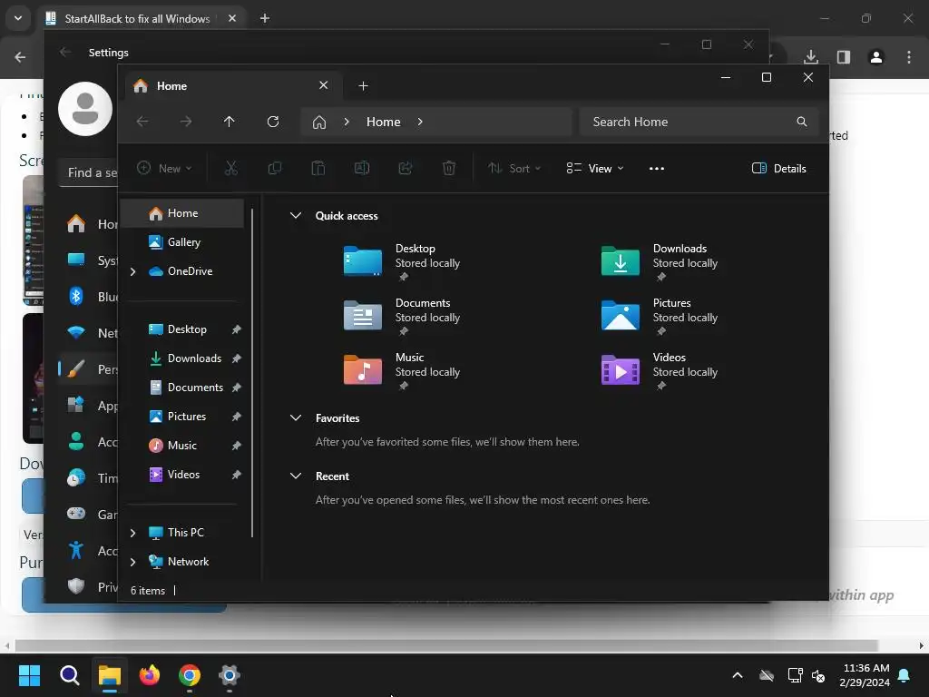The height and width of the screenshot is (697, 929).
Task: Open taskbar Search magnifier
Action: coord(69,675)
